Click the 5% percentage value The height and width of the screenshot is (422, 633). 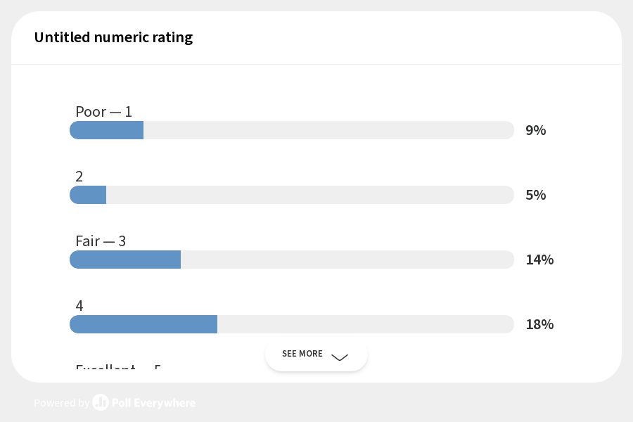point(536,195)
